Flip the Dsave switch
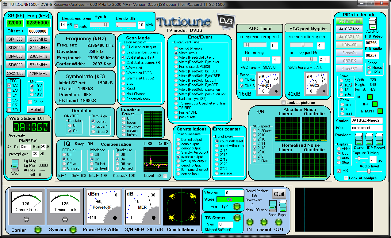Image resolution: width=391 pixels, height=238 pixels. click(x=359, y=139)
